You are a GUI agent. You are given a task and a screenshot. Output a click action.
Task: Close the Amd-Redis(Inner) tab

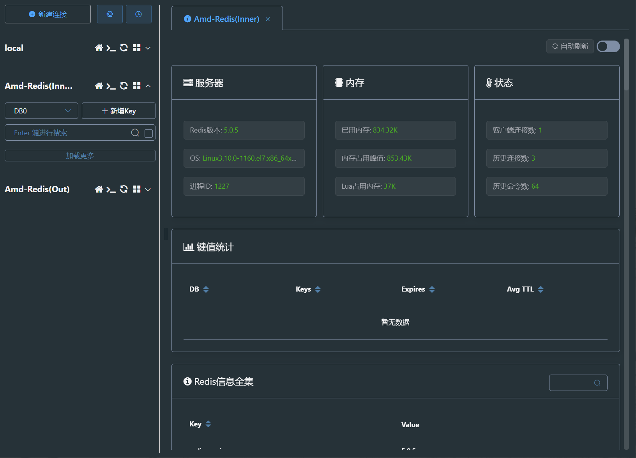click(268, 19)
